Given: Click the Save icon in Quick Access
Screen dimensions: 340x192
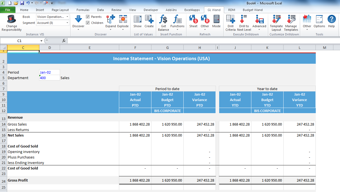Looking at the screenshot, I should (x=22, y=3).
